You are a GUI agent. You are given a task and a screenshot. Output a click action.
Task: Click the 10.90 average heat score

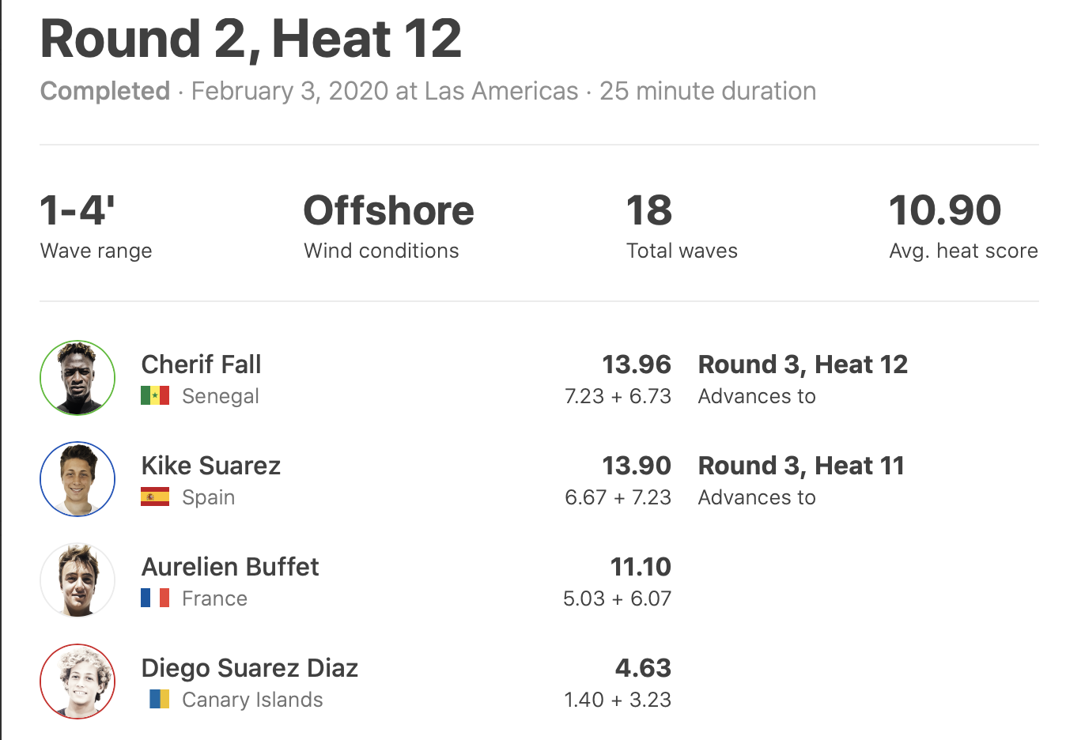click(945, 211)
